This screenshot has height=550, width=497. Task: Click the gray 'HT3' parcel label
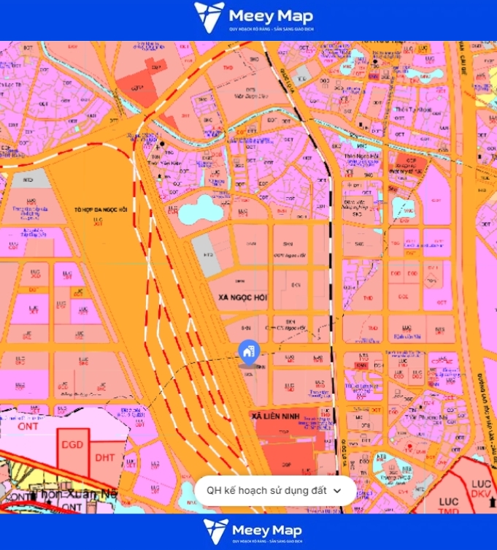pyautogui.click(x=208, y=255)
